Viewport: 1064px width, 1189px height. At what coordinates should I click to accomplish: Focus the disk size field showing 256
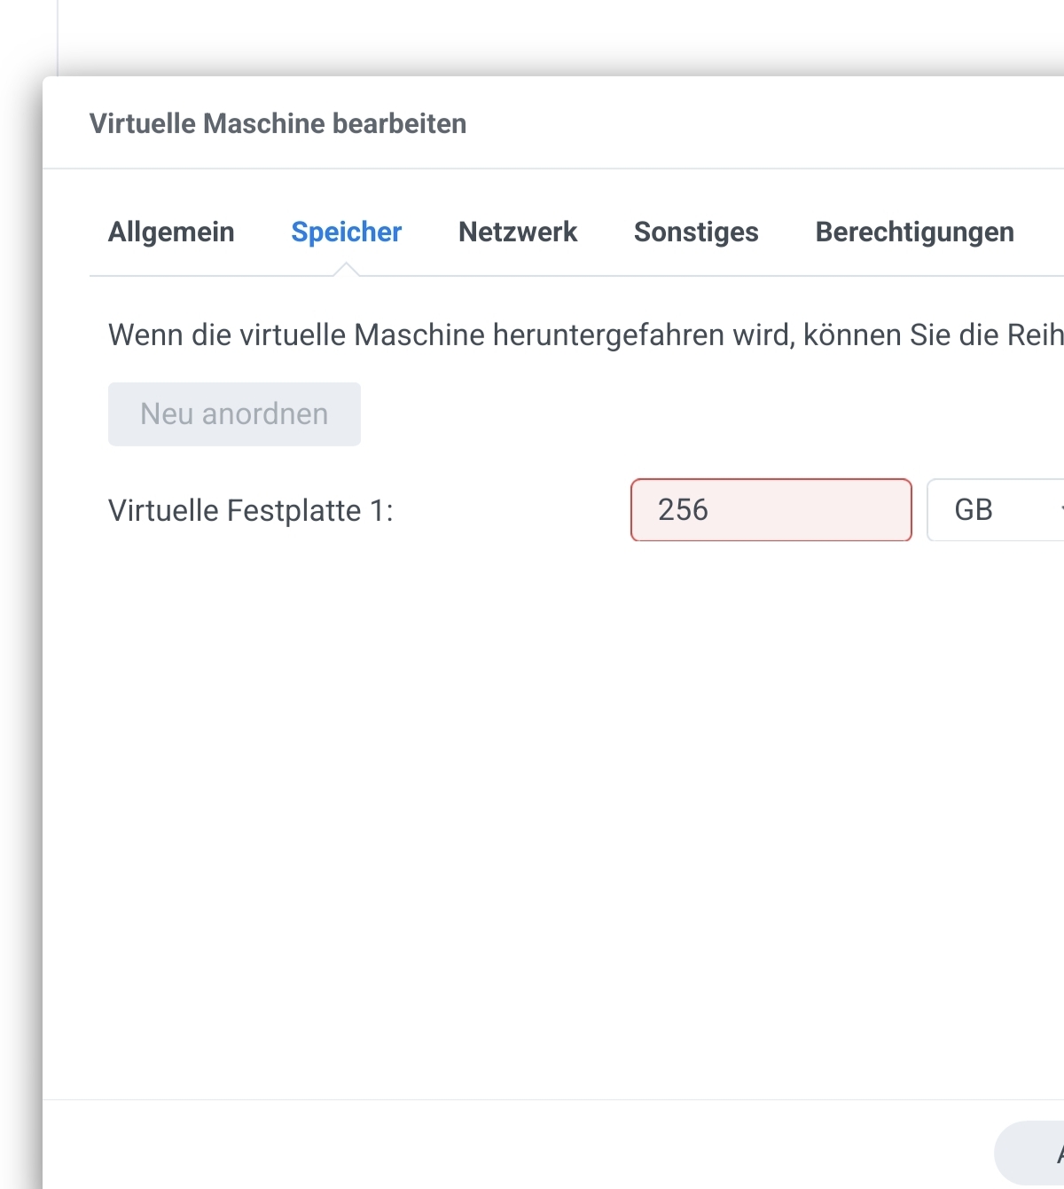(x=771, y=510)
